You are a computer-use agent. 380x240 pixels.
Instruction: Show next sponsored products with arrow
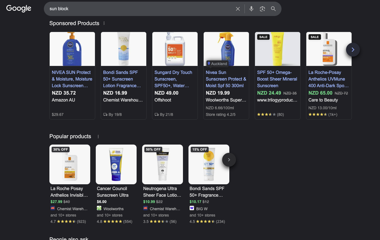(x=353, y=50)
